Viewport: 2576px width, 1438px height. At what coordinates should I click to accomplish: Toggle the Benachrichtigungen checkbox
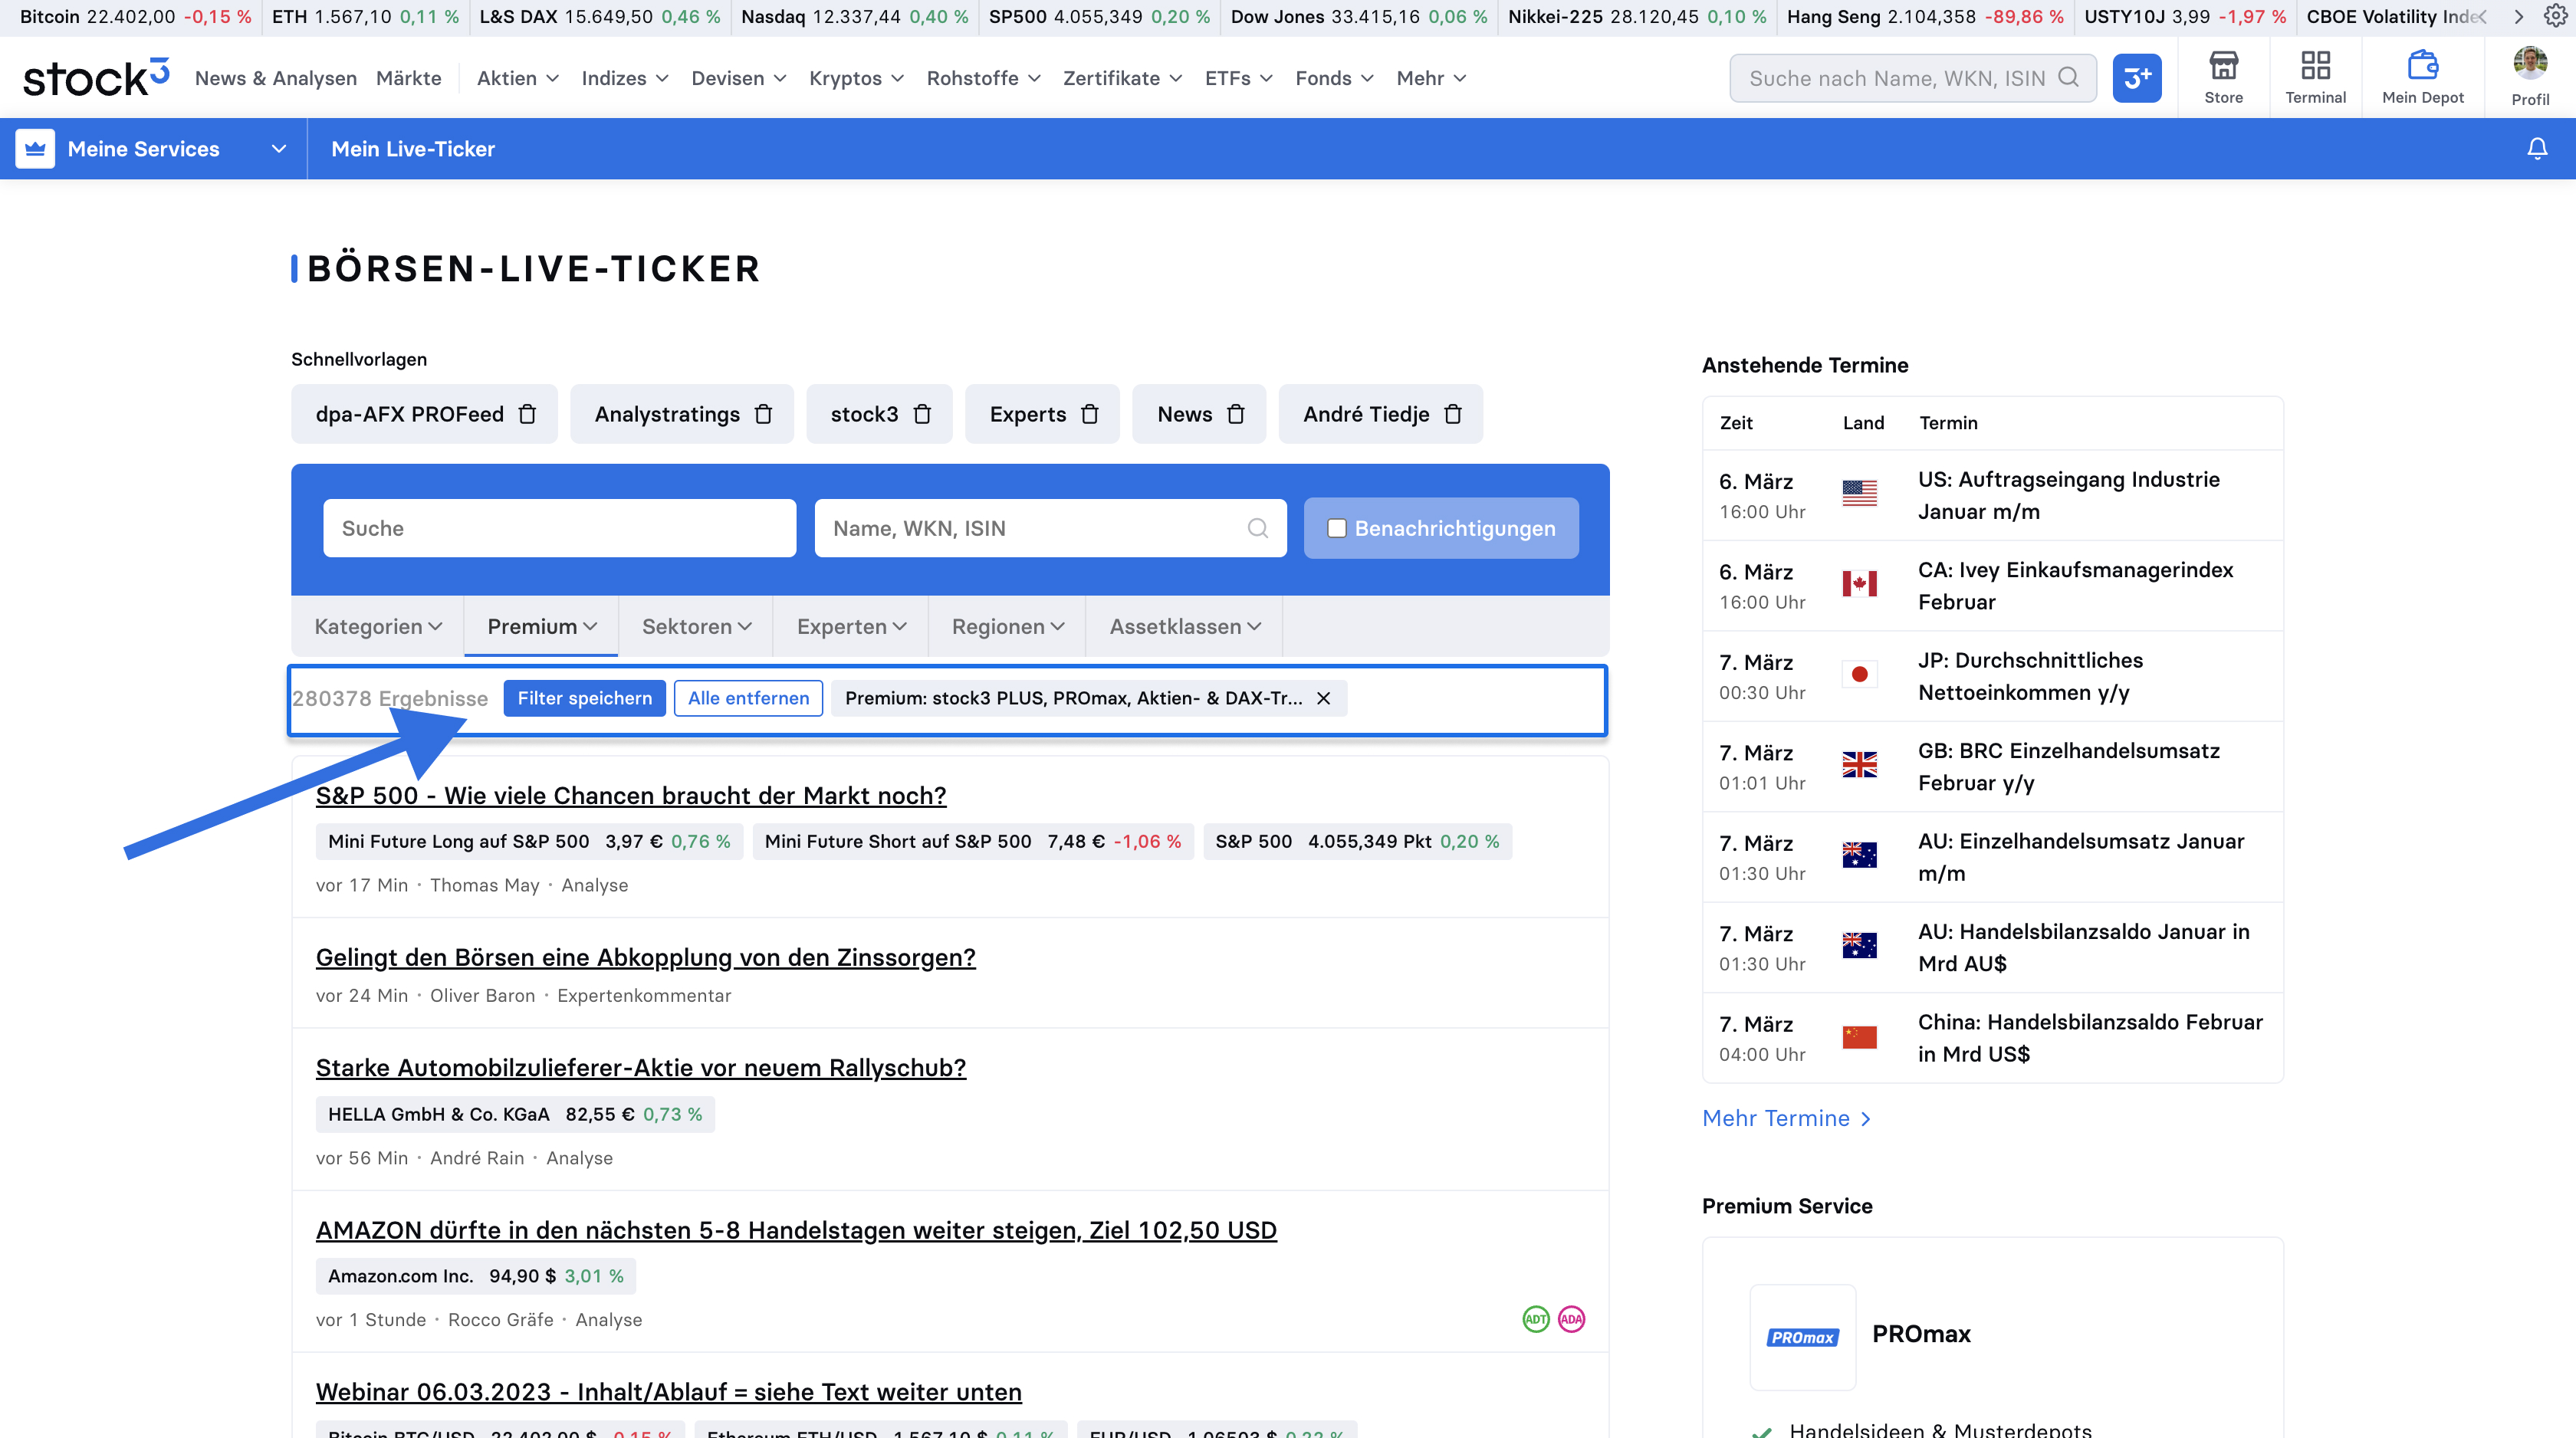[1336, 528]
